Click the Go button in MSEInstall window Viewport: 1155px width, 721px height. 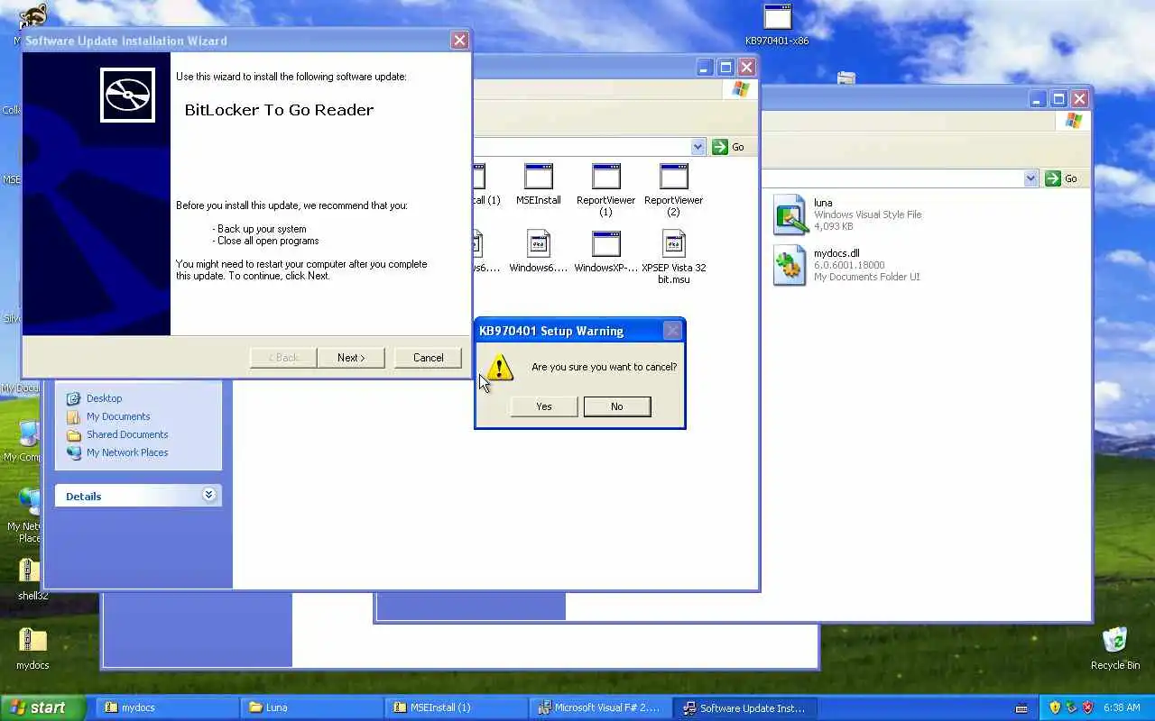tap(728, 147)
